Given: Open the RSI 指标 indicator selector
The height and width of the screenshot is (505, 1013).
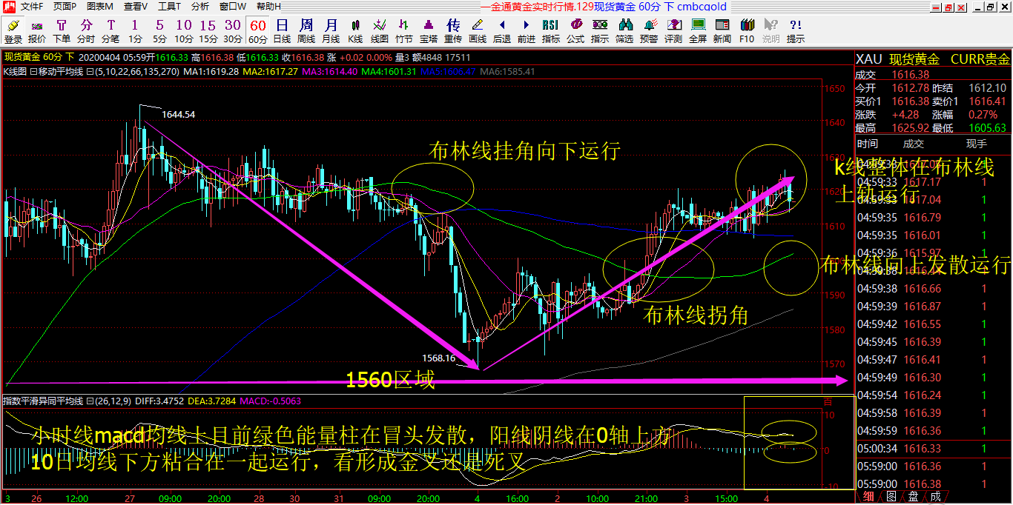Looking at the screenshot, I should (x=551, y=31).
